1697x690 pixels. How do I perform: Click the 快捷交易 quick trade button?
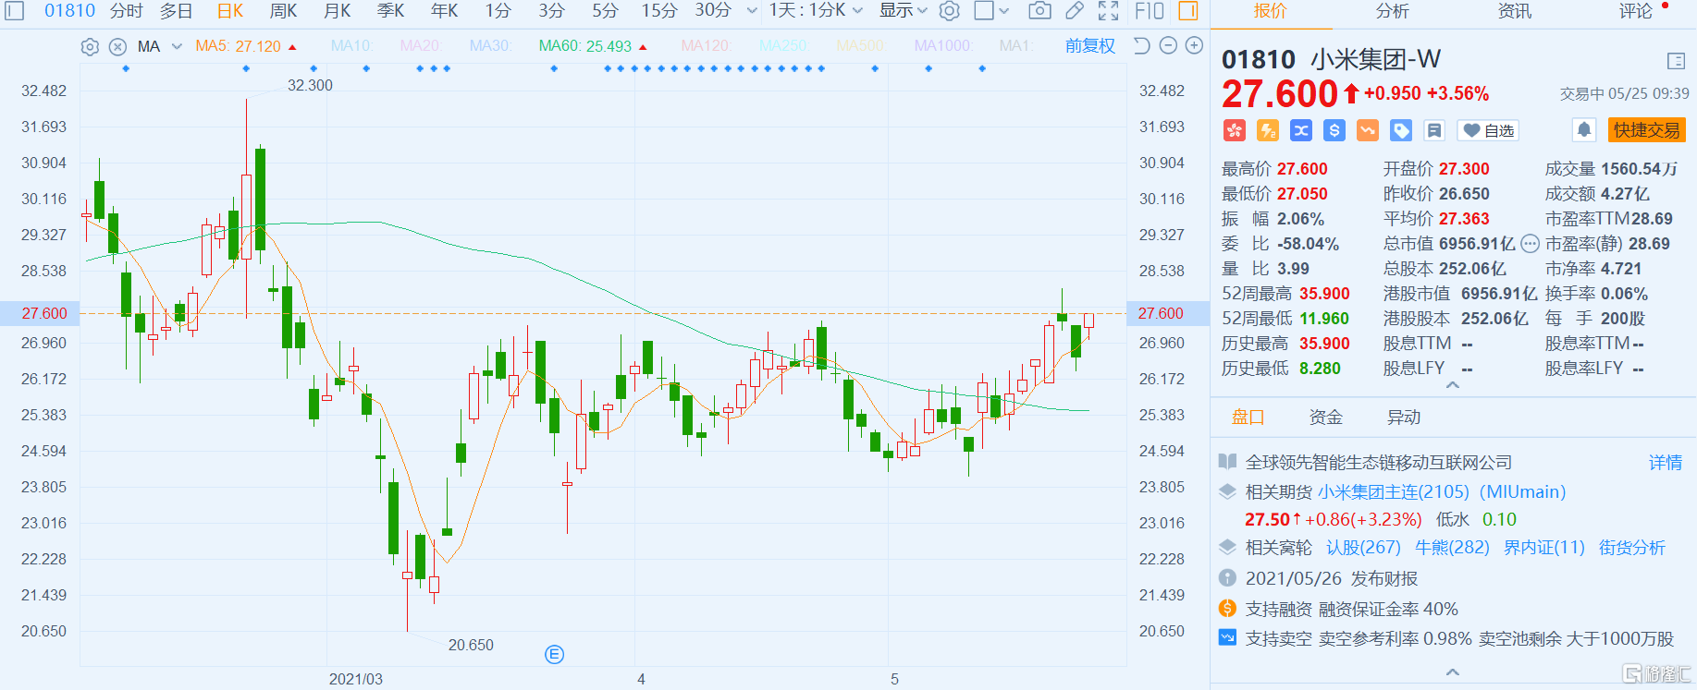(x=1647, y=130)
